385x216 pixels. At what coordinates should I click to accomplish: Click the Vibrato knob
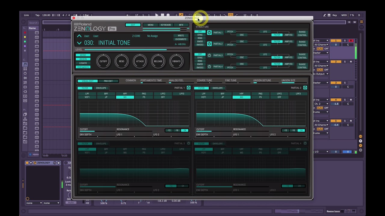click(x=176, y=61)
